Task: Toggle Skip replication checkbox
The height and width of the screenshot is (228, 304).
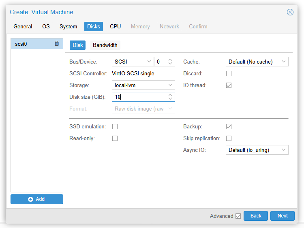Action: click(x=229, y=139)
